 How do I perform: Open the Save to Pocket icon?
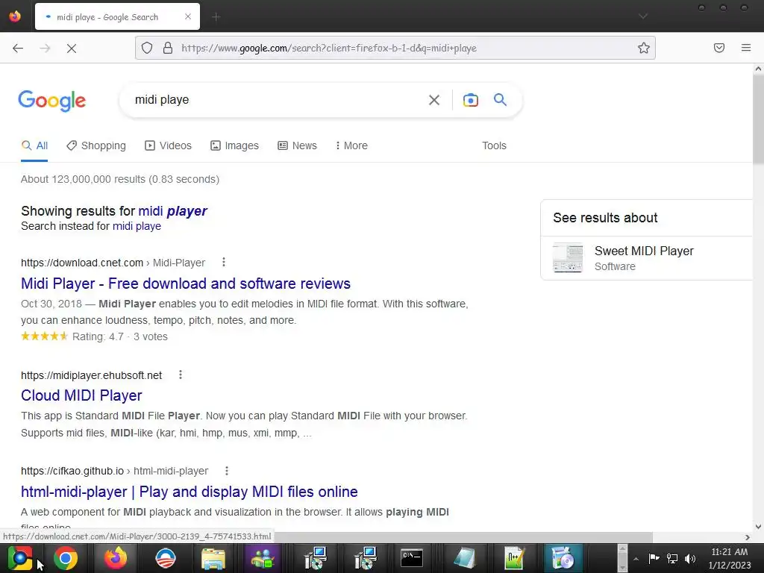(x=719, y=48)
